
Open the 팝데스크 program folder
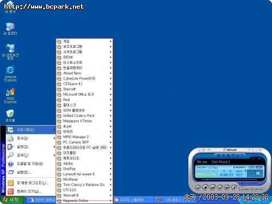pos(84,105)
